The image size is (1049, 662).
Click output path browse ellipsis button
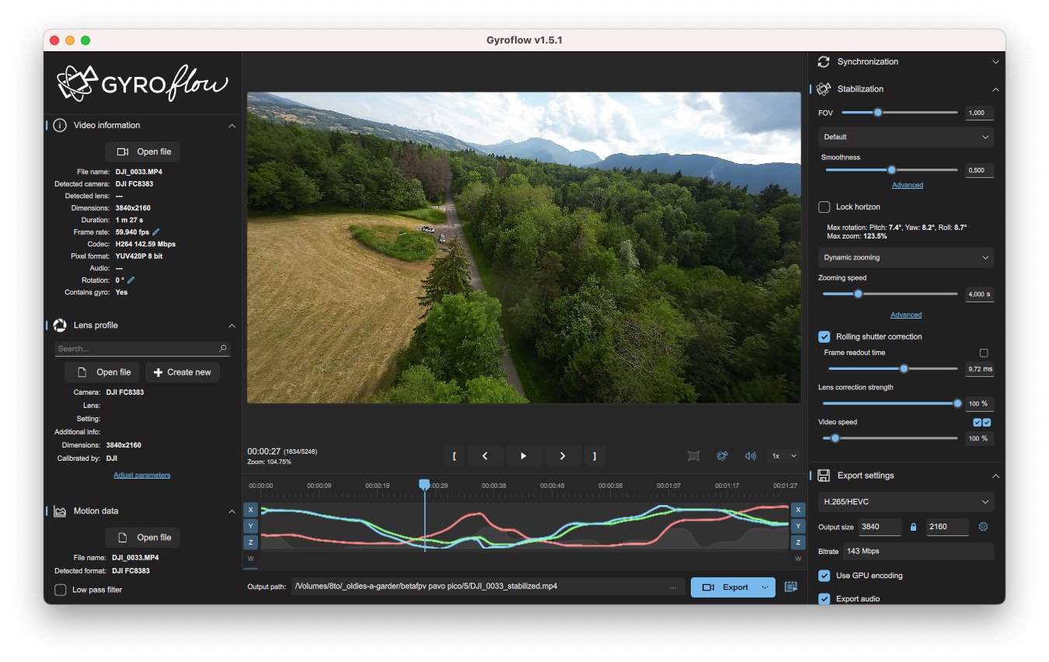[673, 587]
